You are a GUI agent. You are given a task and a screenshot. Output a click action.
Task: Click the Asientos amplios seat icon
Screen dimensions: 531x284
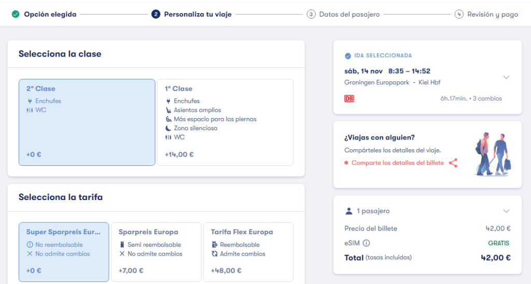coord(169,110)
